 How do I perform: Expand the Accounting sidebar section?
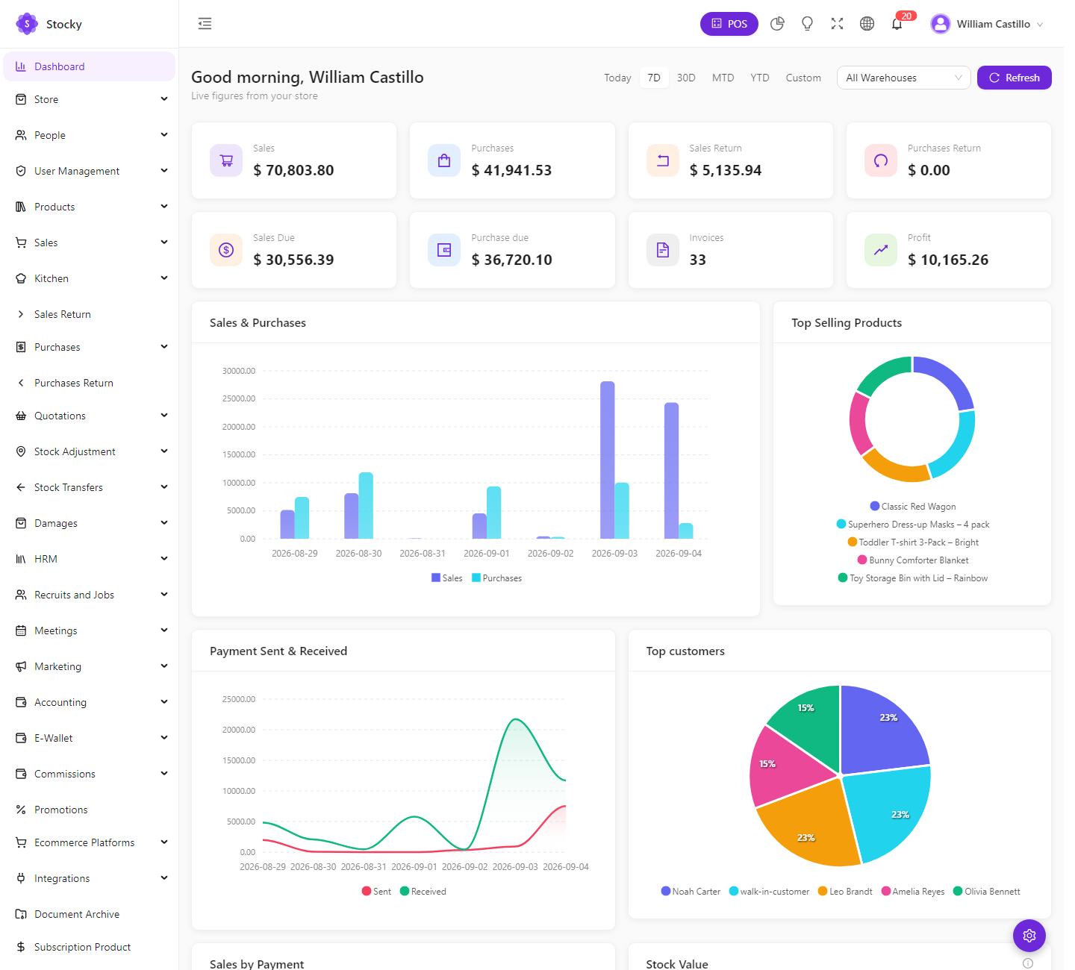pyautogui.click(x=90, y=702)
